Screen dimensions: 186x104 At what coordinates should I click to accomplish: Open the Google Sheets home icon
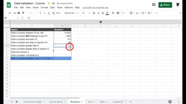pyautogui.click(x=9, y=5)
